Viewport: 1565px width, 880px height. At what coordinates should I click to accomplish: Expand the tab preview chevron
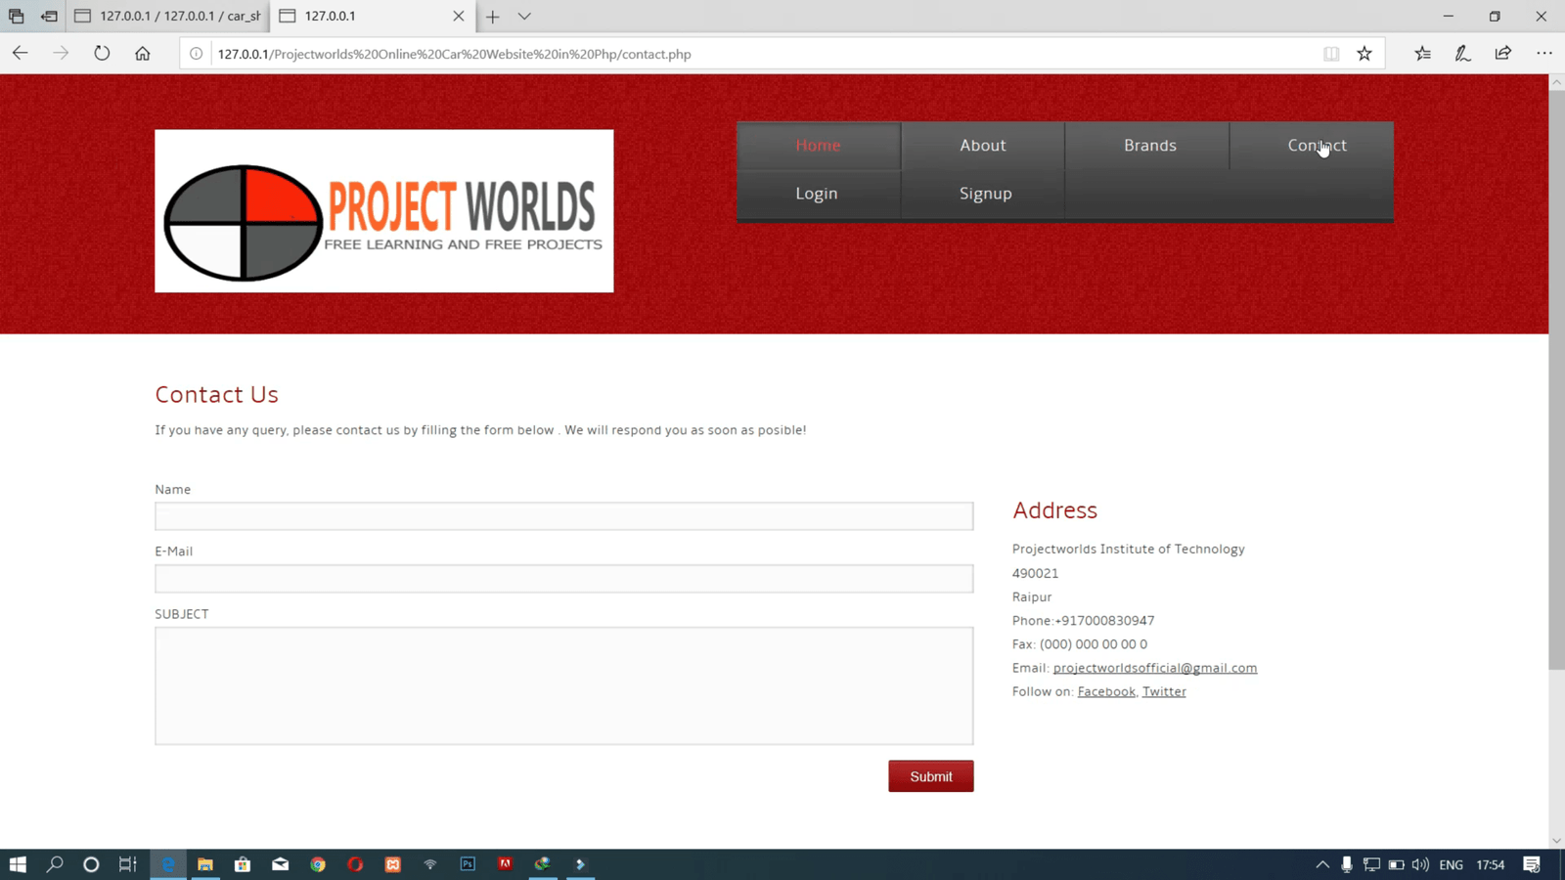pyautogui.click(x=524, y=17)
